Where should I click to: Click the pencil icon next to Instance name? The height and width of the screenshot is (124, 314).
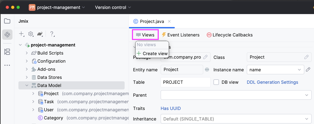(x=308, y=70)
